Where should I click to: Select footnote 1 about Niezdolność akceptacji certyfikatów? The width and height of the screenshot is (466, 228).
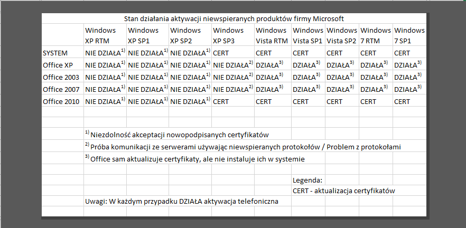tap(177, 135)
